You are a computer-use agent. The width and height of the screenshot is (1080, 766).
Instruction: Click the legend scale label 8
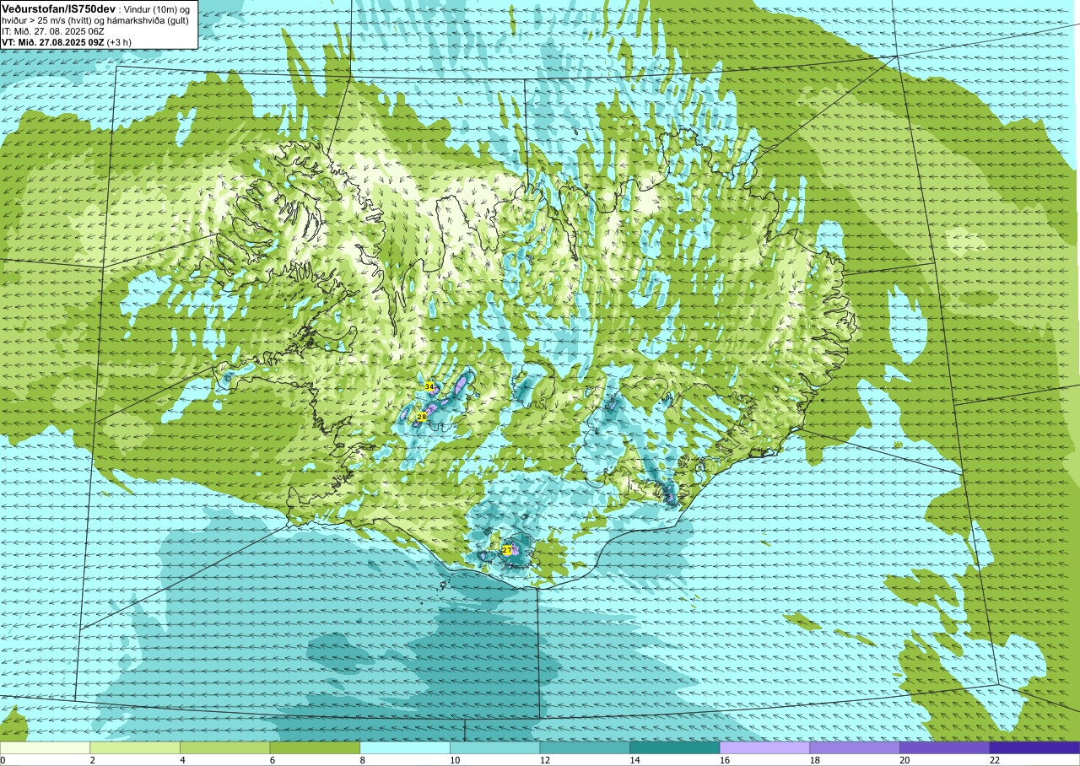362,760
